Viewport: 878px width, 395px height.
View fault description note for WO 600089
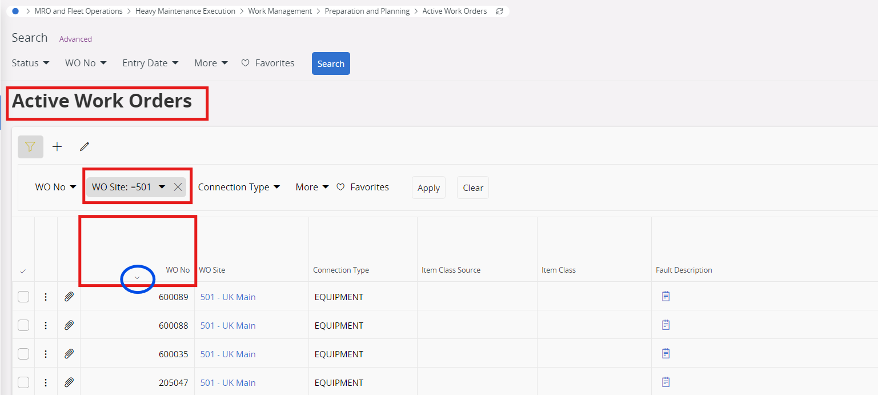(x=665, y=296)
